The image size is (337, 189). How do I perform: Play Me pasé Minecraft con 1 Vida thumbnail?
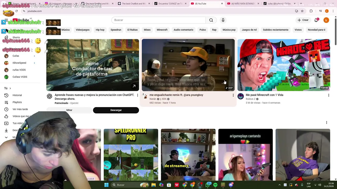pyautogui.click(x=284, y=65)
